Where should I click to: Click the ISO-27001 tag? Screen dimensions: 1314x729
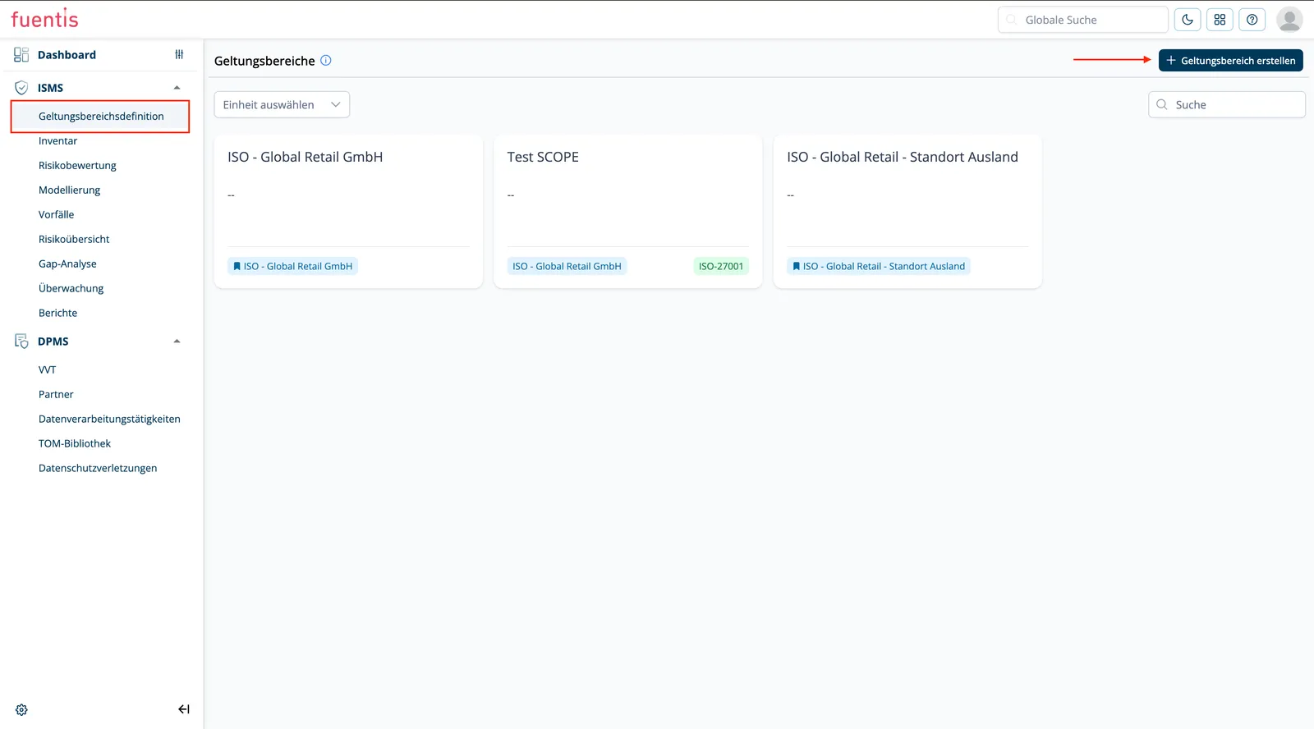point(721,266)
